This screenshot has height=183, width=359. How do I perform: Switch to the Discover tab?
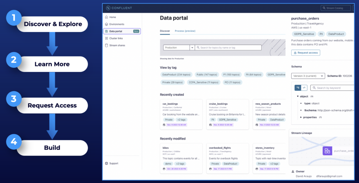click(x=165, y=31)
